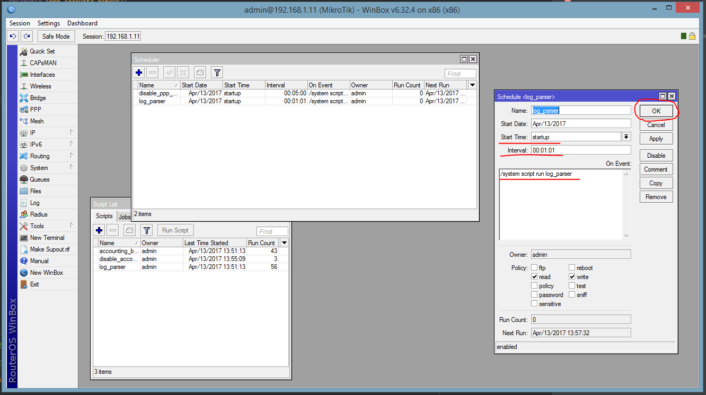
Task: Click the Scheduler remove minus icon
Action: click(153, 73)
